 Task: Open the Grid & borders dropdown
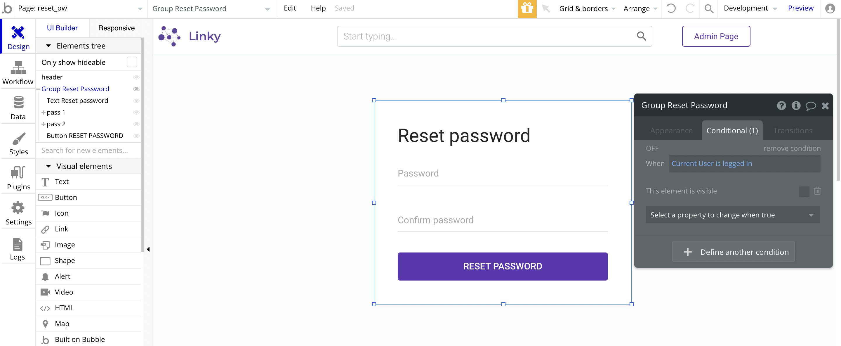587,8
